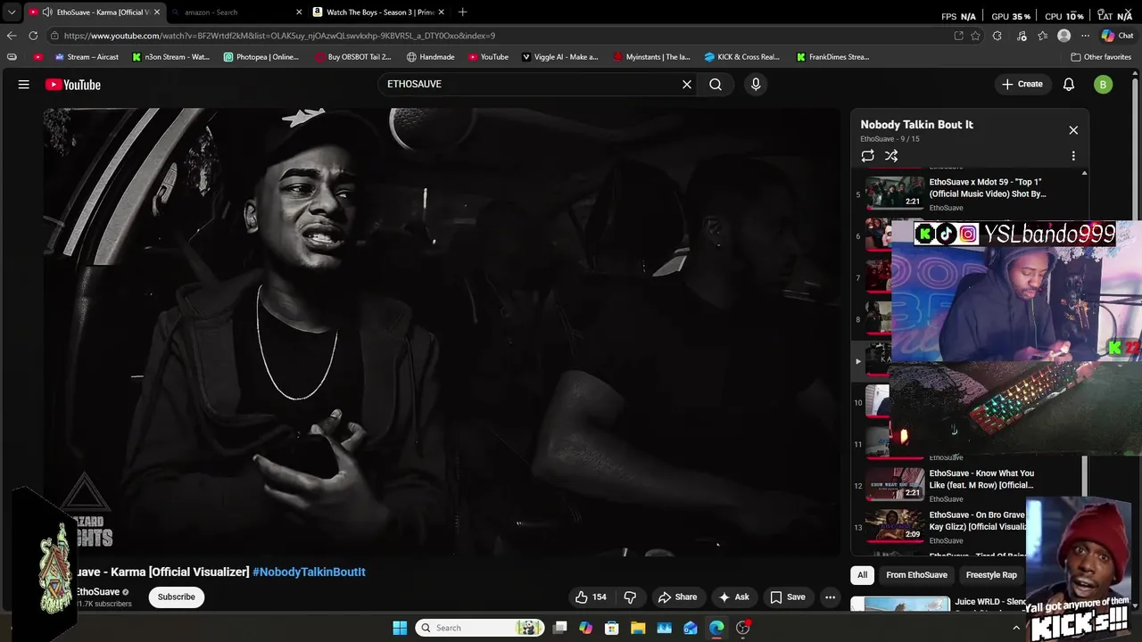Image resolution: width=1142 pixels, height=642 pixels.
Task: Close the Watch The Boys tab
Action: coord(443,12)
